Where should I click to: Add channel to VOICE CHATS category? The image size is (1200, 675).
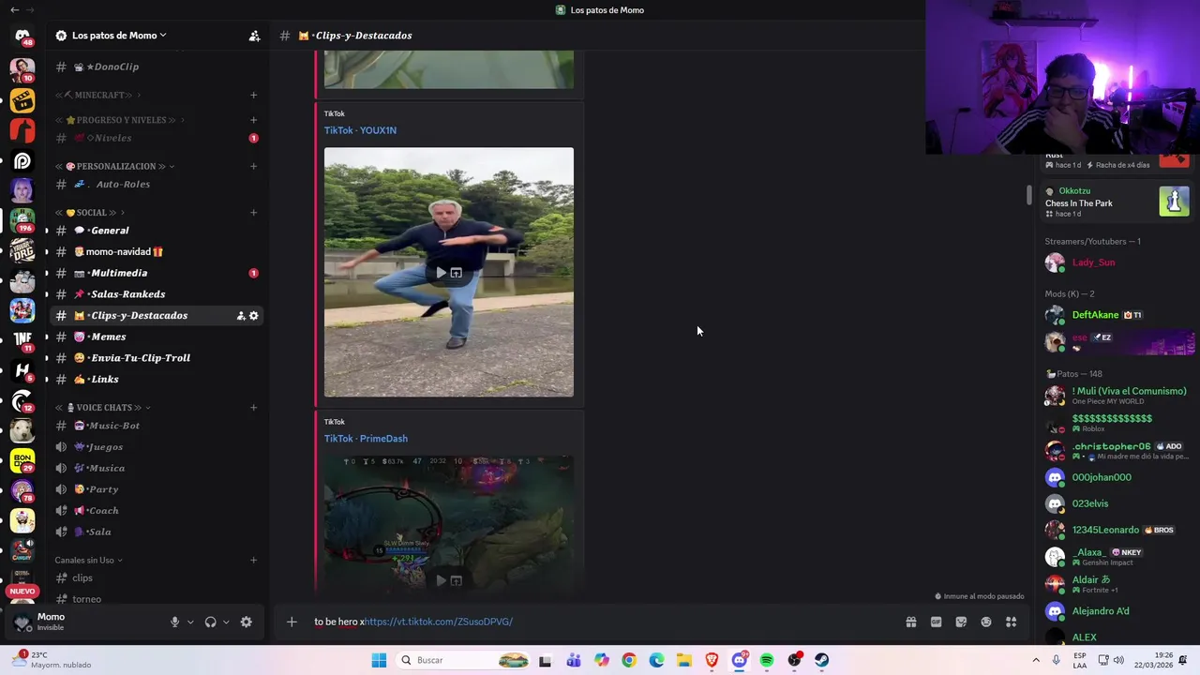tap(253, 408)
